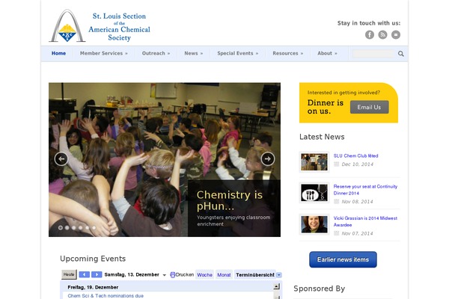Go to previous slide with left arrow
449x299 pixels.
coord(61,158)
